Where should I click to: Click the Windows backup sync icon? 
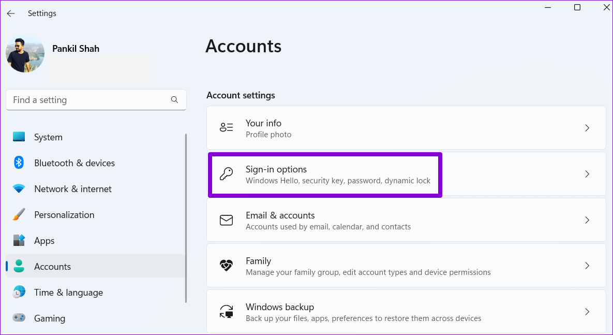click(x=227, y=312)
